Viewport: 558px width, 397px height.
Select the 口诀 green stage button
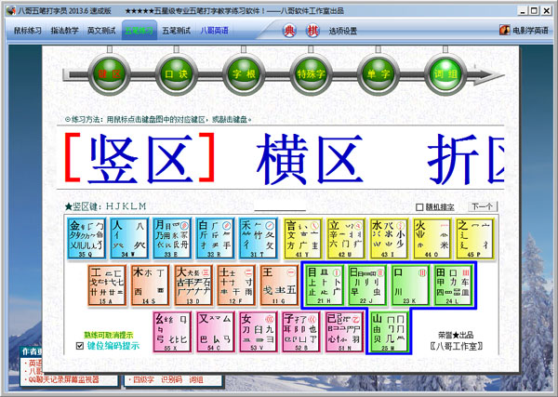coord(176,74)
